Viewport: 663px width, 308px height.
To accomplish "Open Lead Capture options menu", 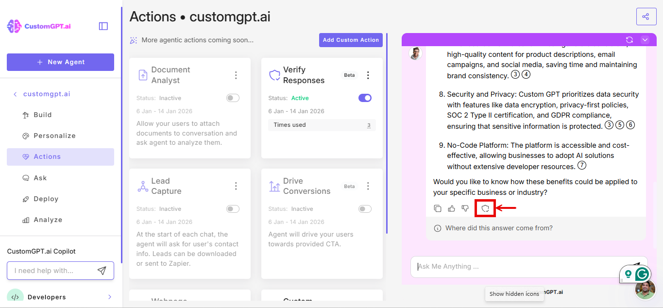I will [x=236, y=186].
